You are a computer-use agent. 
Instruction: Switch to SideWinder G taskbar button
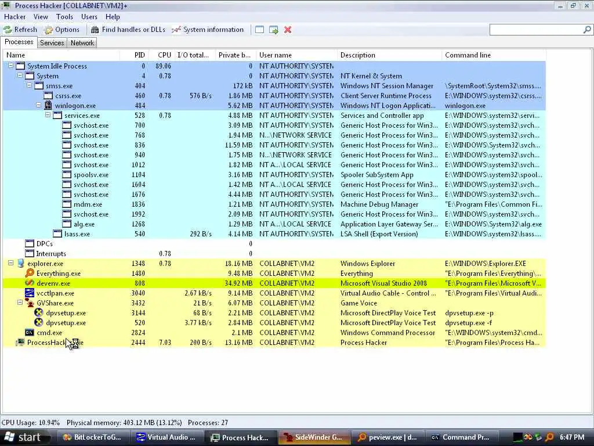[x=314, y=437]
